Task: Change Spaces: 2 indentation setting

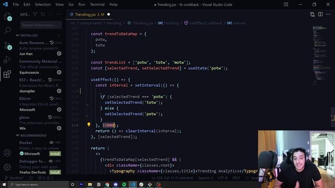Action: pyautogui.click(x=205, y=178)
